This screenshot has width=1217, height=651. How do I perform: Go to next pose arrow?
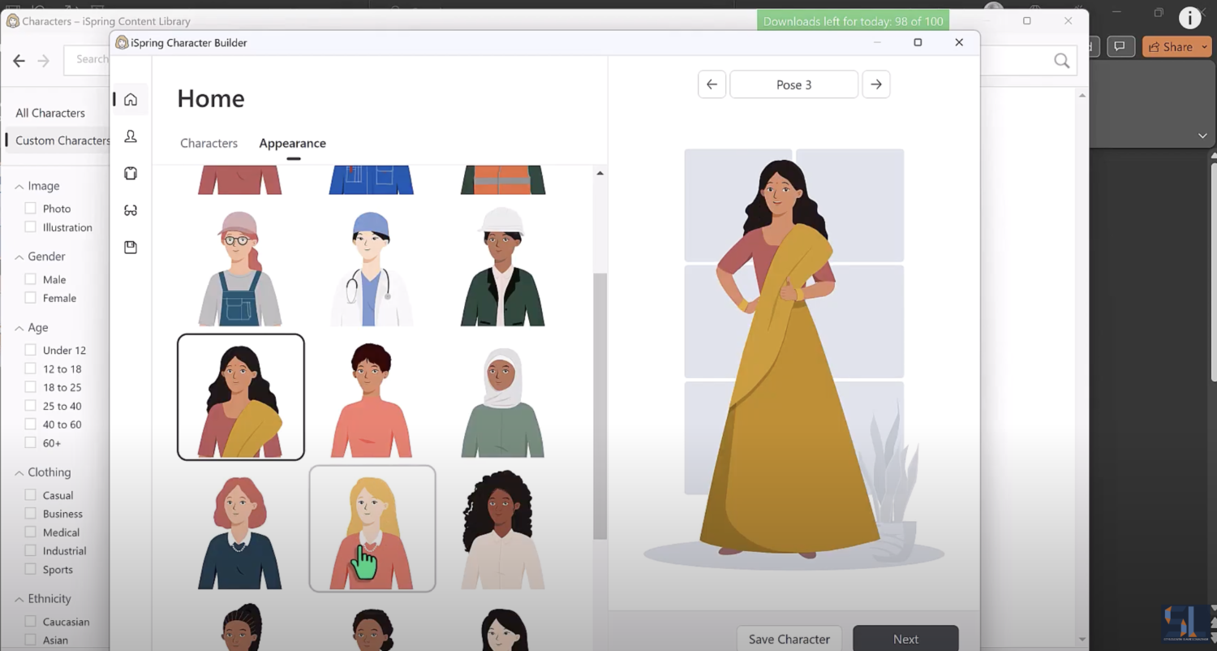click(876, 84)
